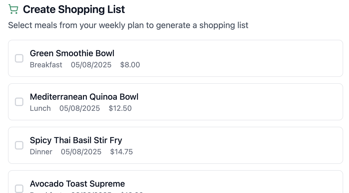Image resolution: width=349 pixels, height=193 pixels.
Task: Click the Breakfast label under Green Smoothie Bowl
Action: 46,65
